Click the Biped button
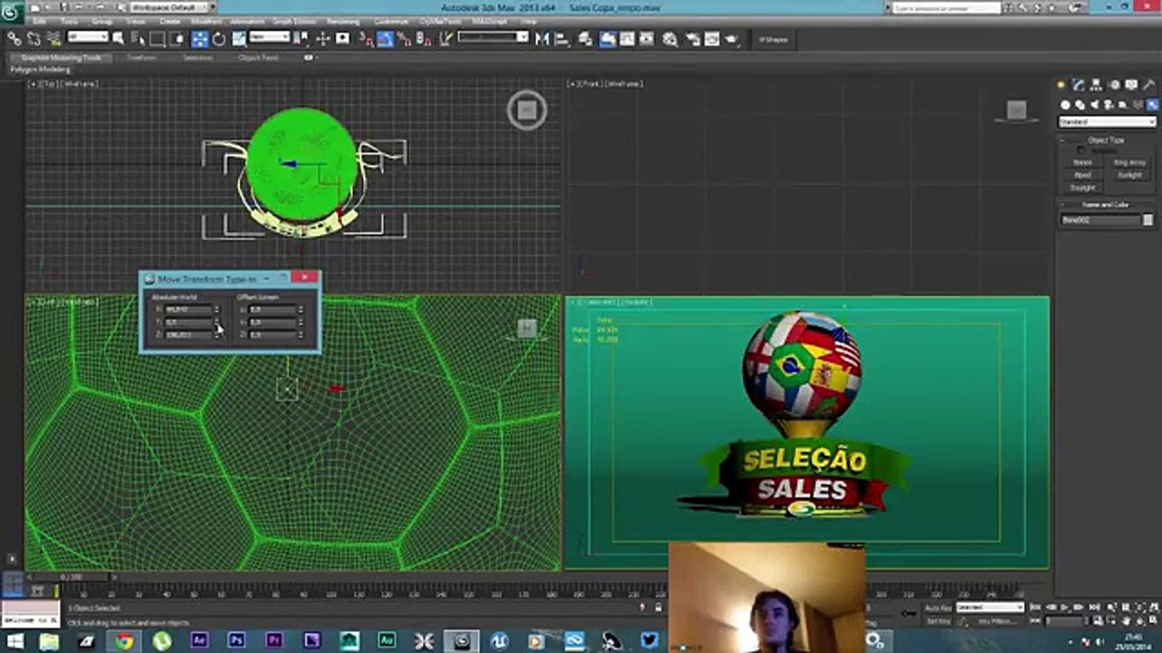The image size is (1162, 653). (1083, 175)
